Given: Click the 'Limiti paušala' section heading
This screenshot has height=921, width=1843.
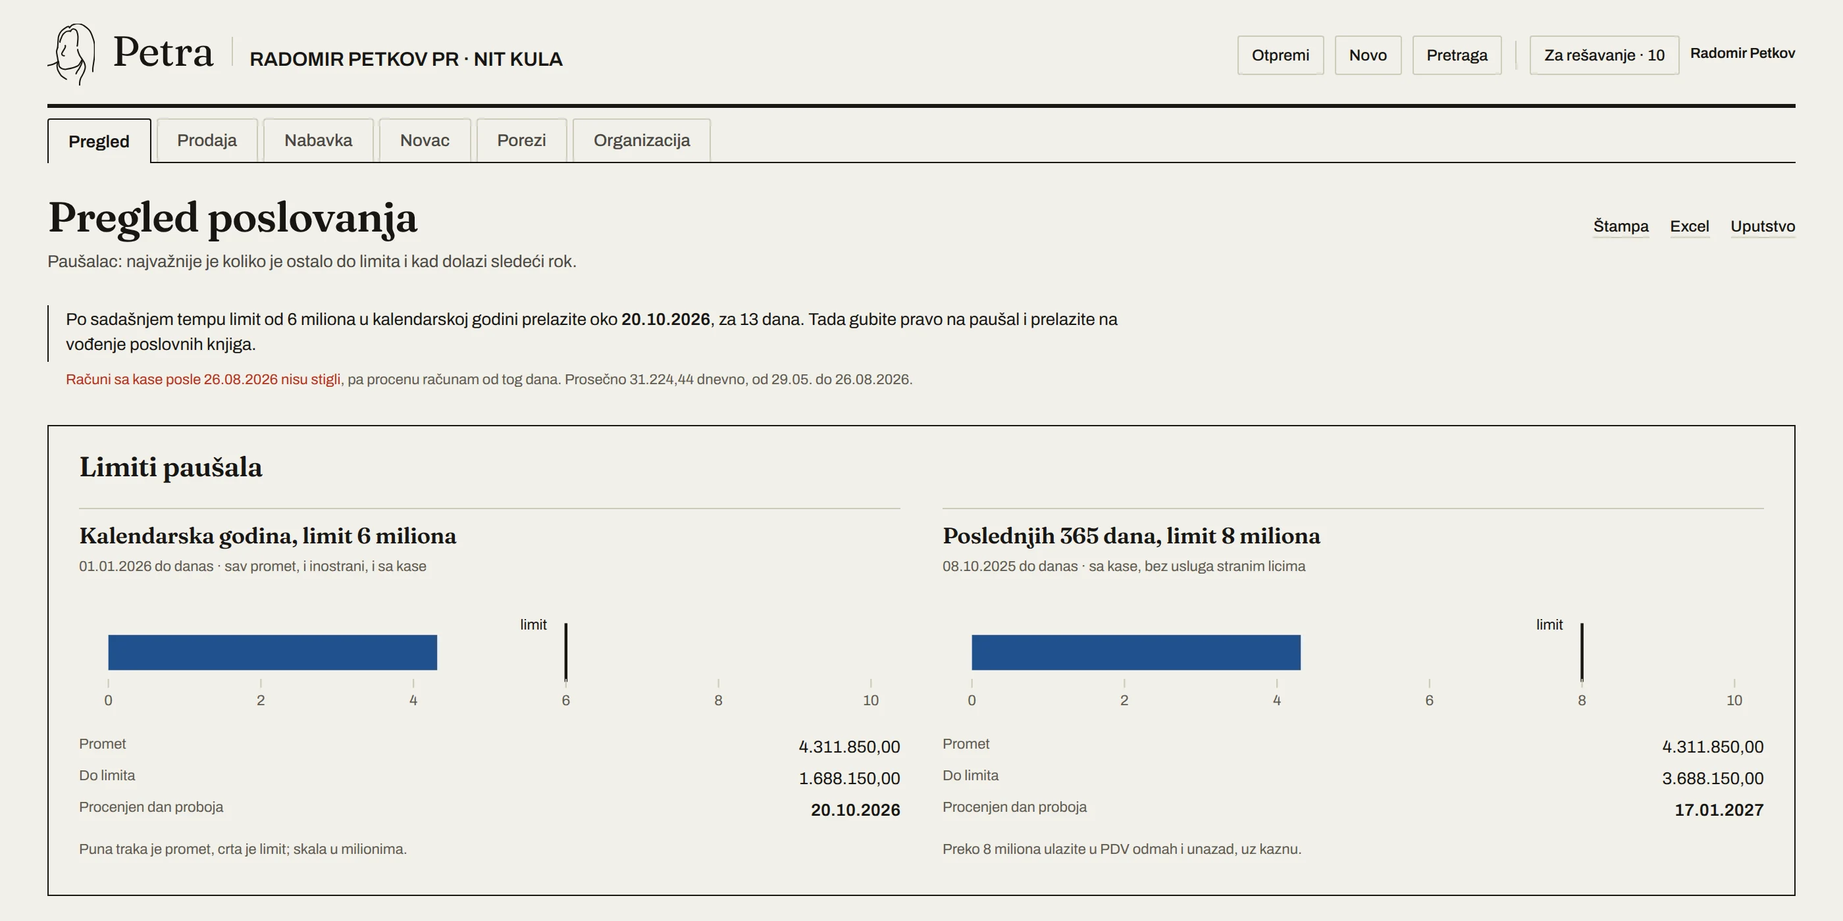Looking at the screenshot, I should (x=171, y=468).
